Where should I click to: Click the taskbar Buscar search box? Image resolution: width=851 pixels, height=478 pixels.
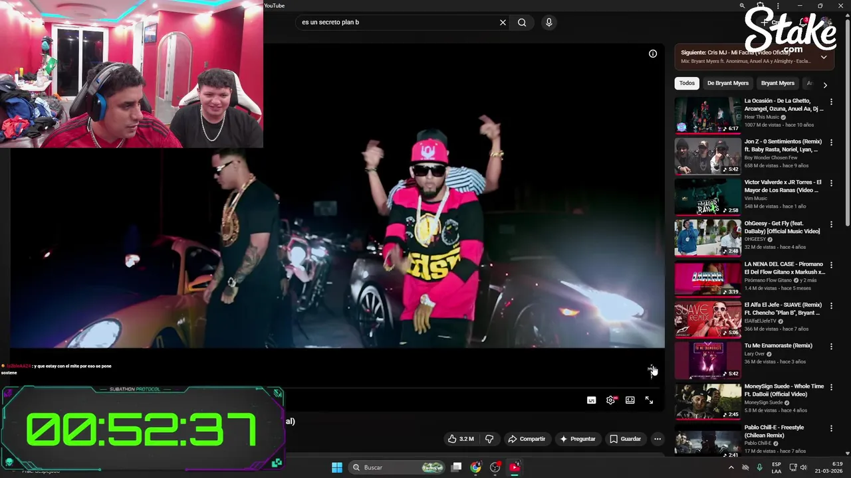(x=398, y=467)
